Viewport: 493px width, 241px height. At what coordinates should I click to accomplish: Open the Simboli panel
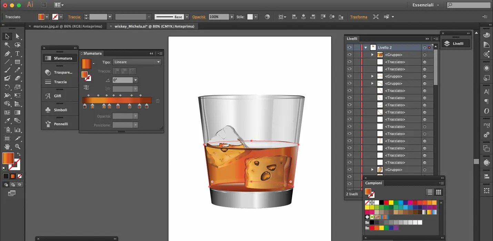click(60, 110)
